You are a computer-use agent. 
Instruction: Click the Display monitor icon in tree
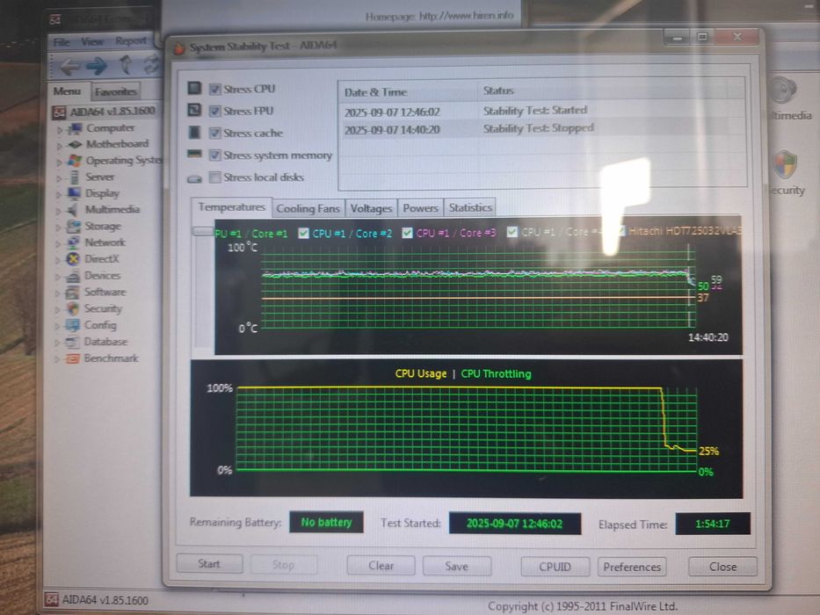(x=74, y=193)
